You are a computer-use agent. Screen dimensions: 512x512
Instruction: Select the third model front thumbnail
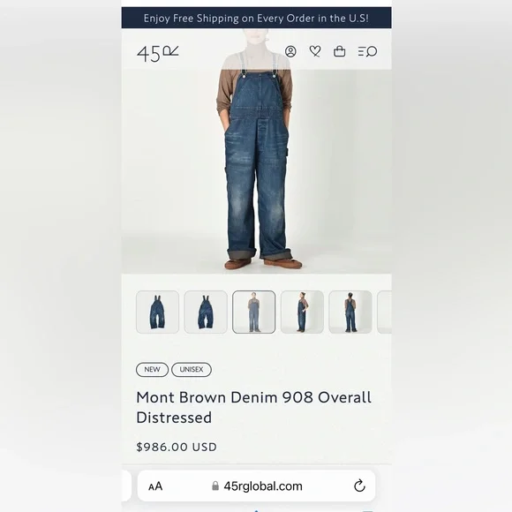click(x=253, y=312)
